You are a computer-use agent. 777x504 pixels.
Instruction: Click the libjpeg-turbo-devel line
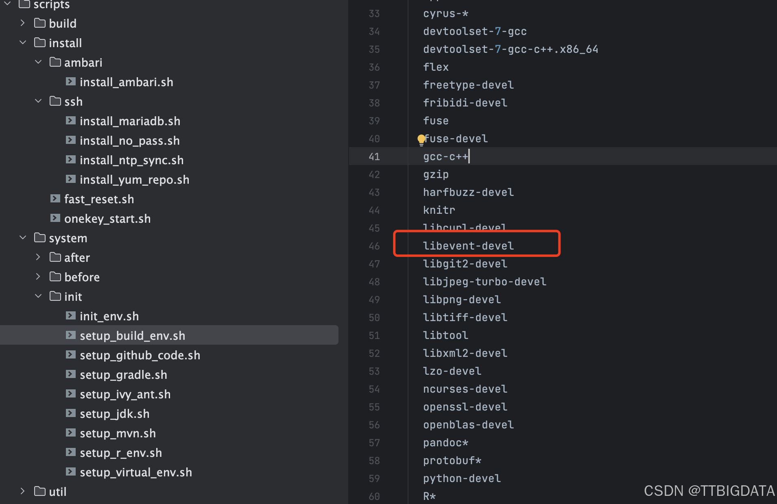pos(485,282)
